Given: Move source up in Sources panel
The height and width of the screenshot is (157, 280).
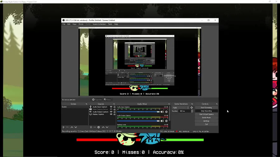Looking at the screenshot, I should click(103, 127).
